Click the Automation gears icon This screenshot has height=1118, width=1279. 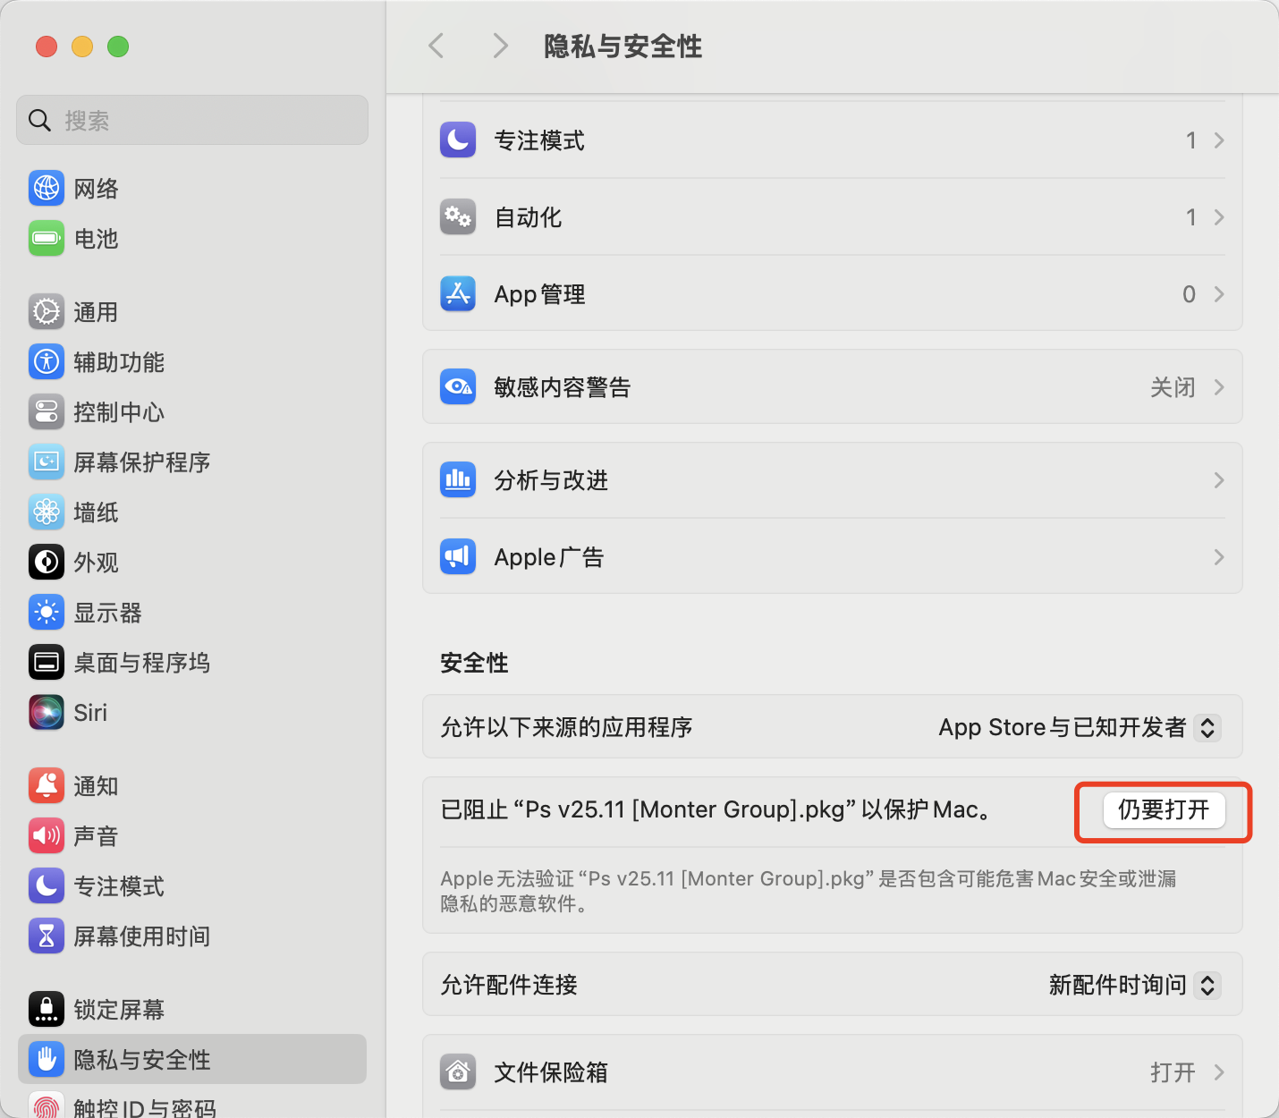pos(458,217)
